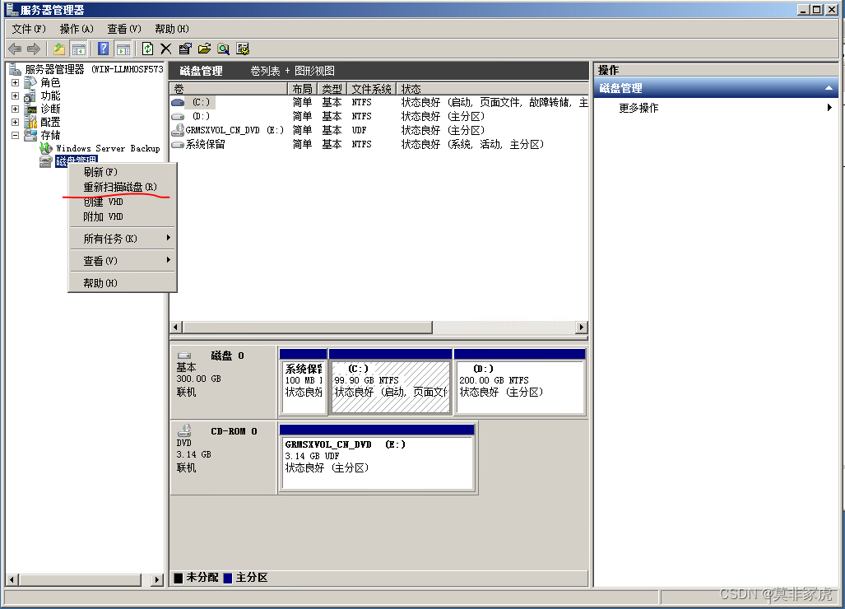
Task: Click the Back arrow toolbar icon
Action: pos(15,49)
